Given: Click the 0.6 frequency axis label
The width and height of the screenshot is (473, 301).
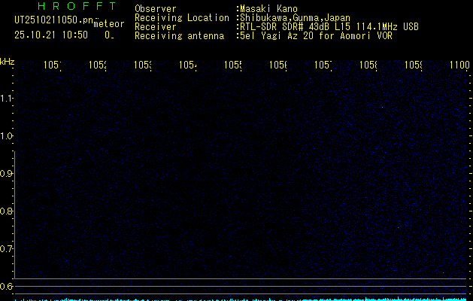Looking at the screenshot, I should tap(6, 286).
